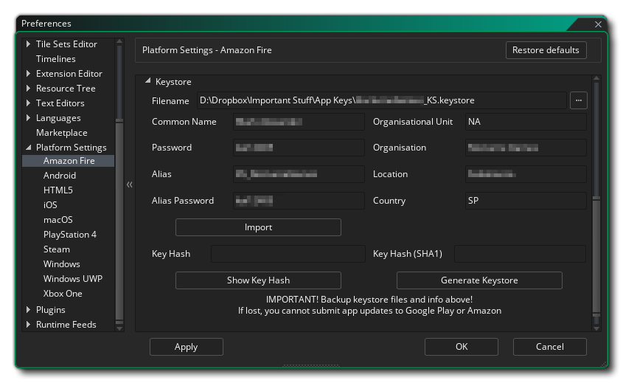Click Show Key Hash button
This screenshot has width=623, height=383.
coord(258,280)
